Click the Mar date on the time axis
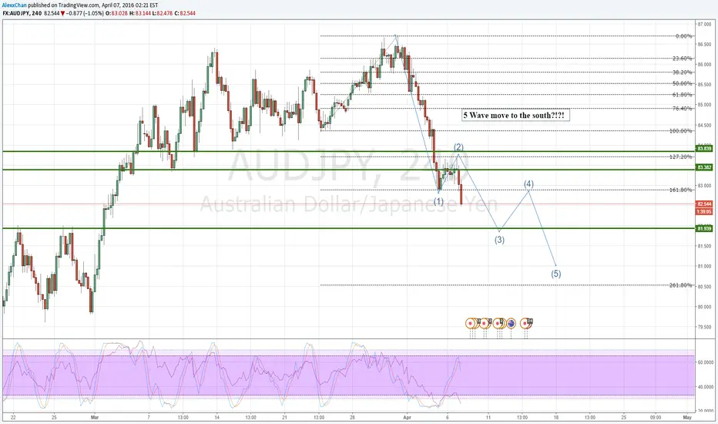This screenshot has width=718, height=424. tap(95, 418)
